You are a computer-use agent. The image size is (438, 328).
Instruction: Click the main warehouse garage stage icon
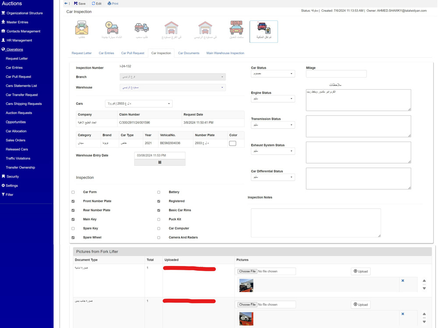(205, 28)
